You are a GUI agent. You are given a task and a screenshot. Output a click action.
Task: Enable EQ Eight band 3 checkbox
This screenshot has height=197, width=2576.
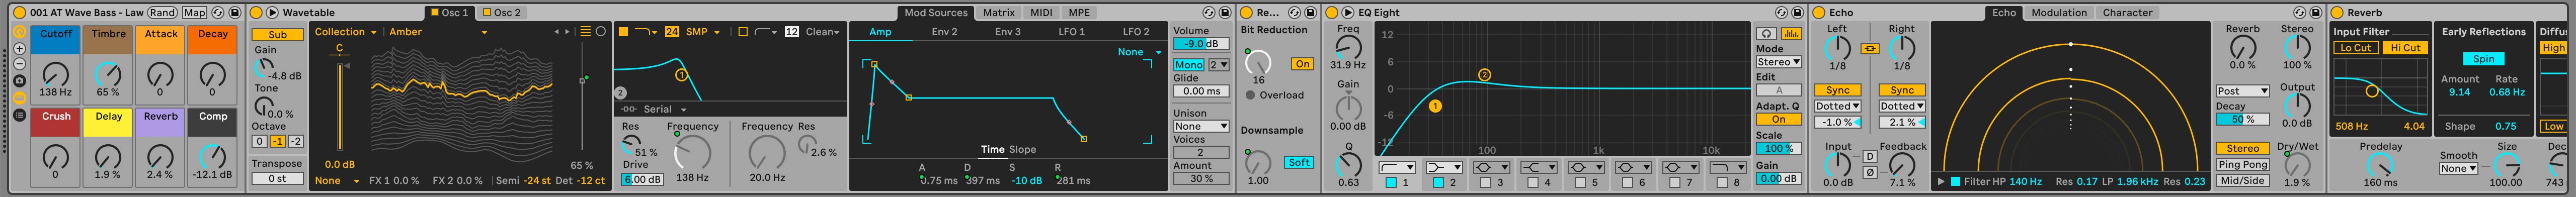(1486, 182)
